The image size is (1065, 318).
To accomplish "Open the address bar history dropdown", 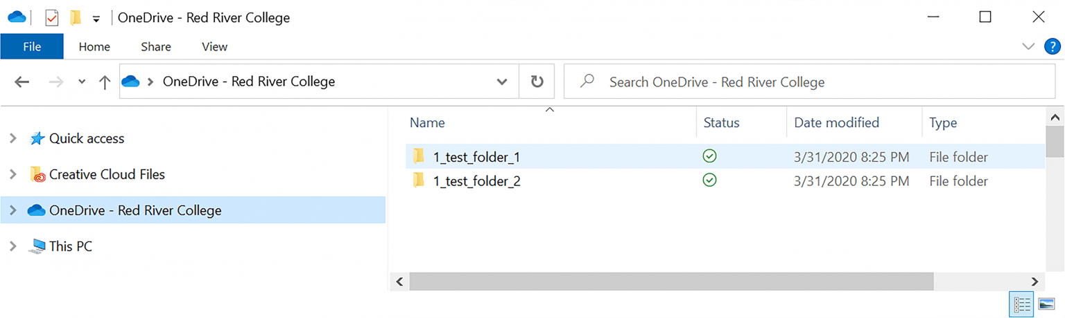I will pos(502,82).
